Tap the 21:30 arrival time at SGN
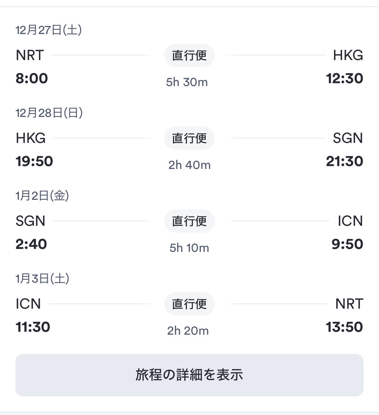Screen dimensions: 379x415 tap(344, 161)
